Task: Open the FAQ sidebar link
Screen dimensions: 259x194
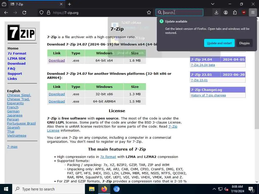Action: coord(11,69)
